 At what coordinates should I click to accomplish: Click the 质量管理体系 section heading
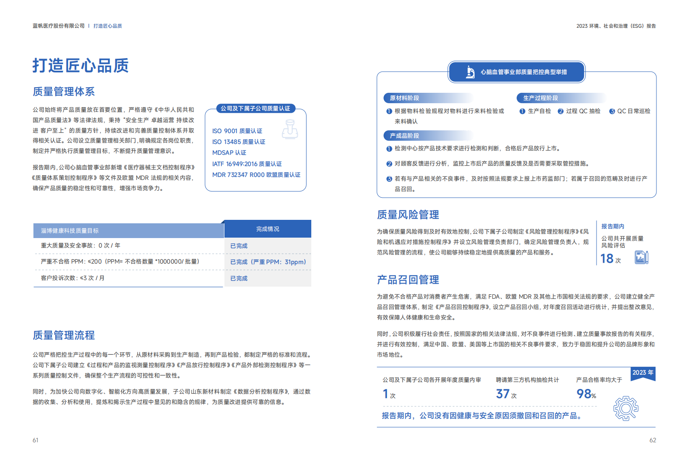[64, 91]
